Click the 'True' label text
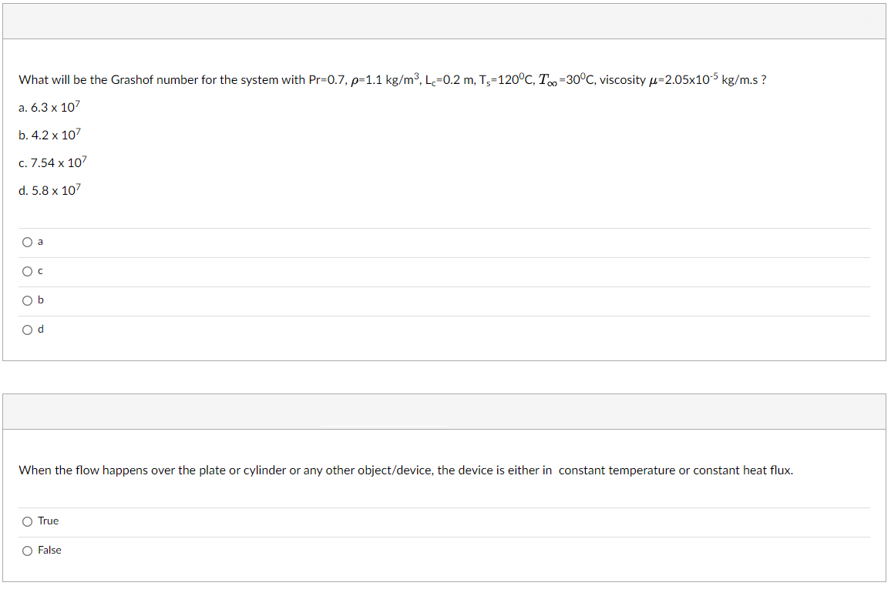 pyautogui.click(x=49, y=521)
